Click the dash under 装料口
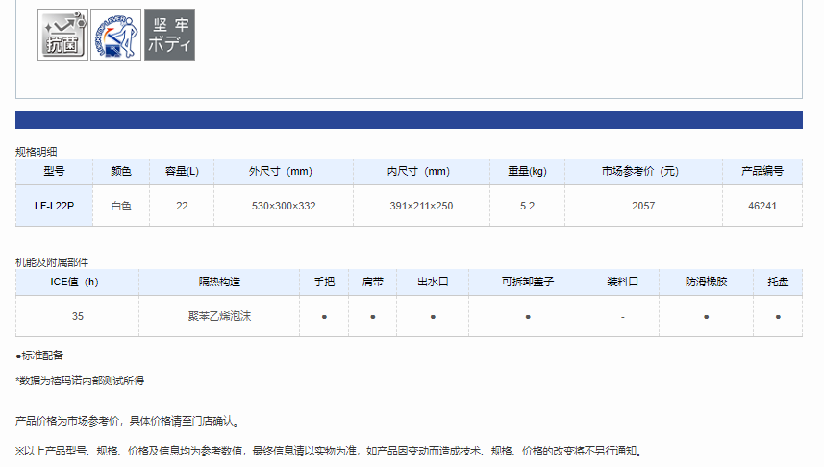824x467 pixels. tap(623, 317)
